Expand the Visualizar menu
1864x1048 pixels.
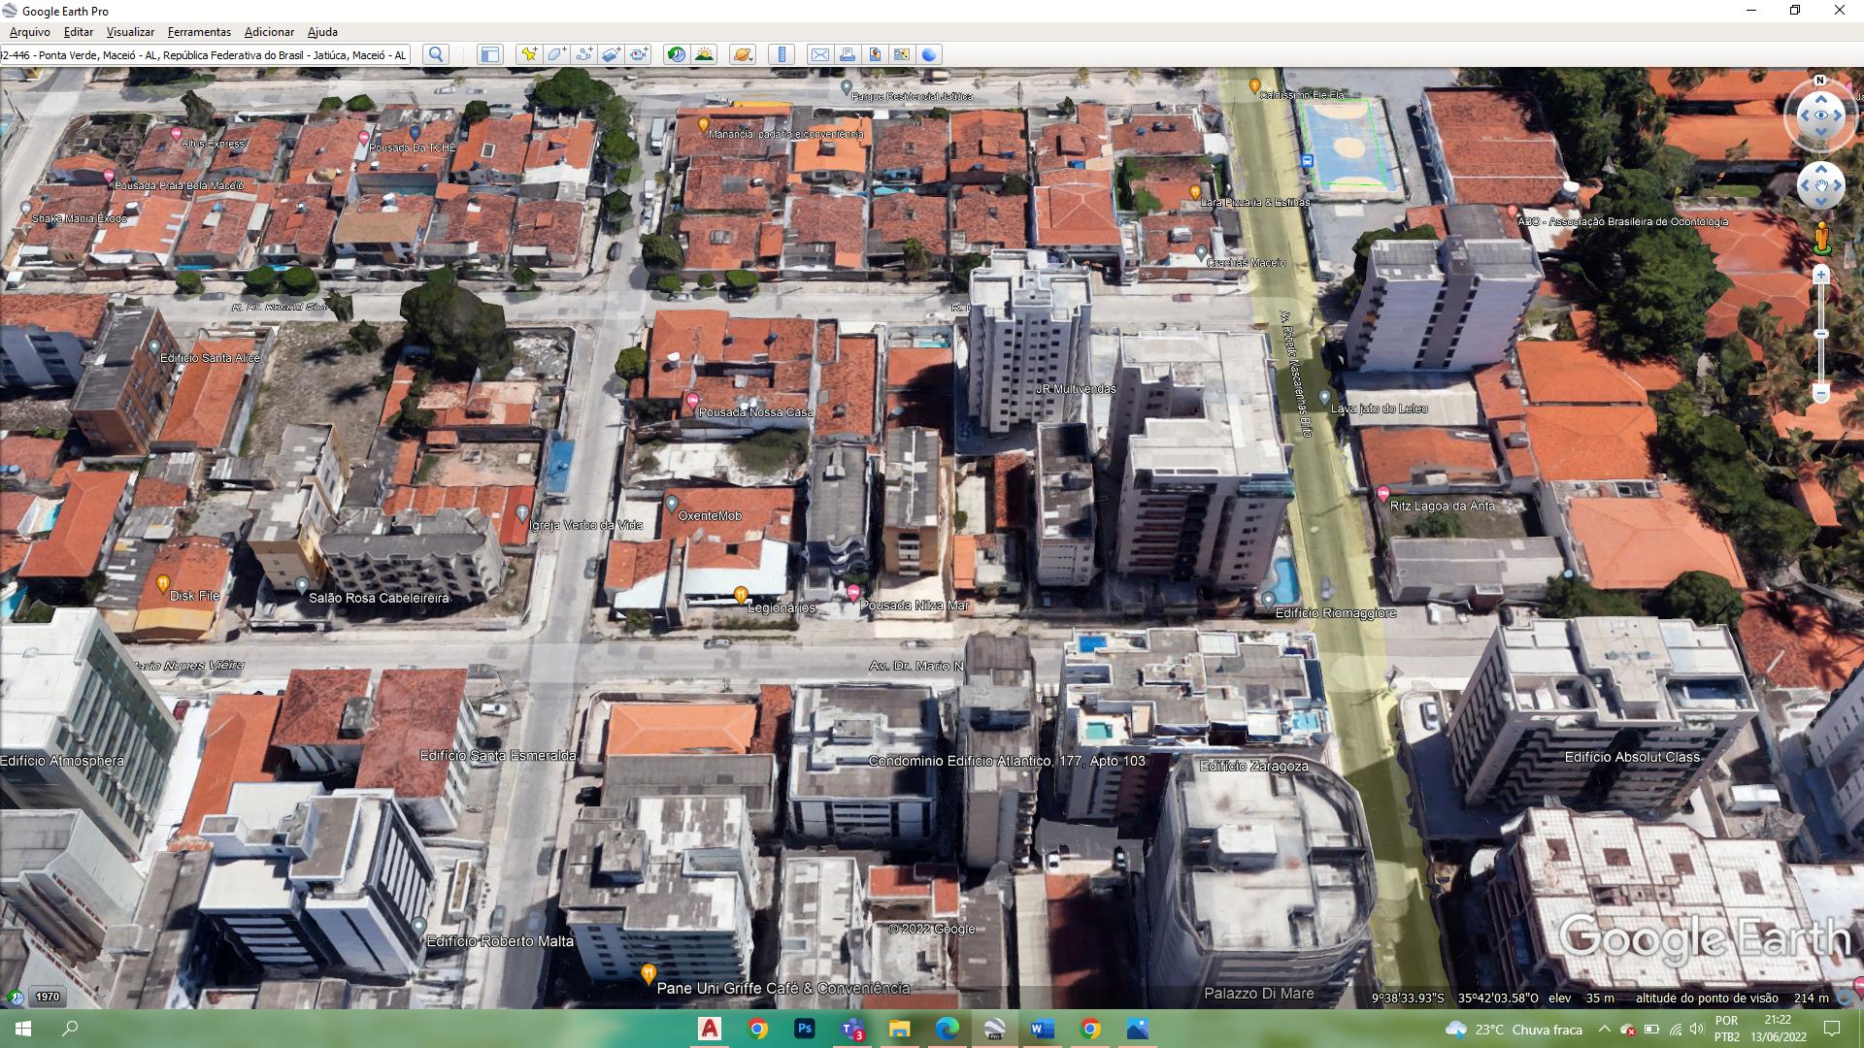pos(130,32)
